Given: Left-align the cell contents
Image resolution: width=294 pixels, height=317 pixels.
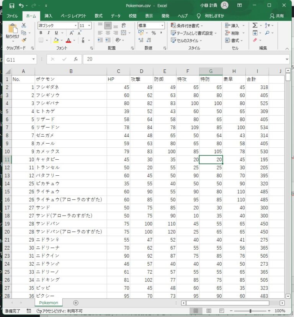Looking at the screenshot, I should 100,33.
